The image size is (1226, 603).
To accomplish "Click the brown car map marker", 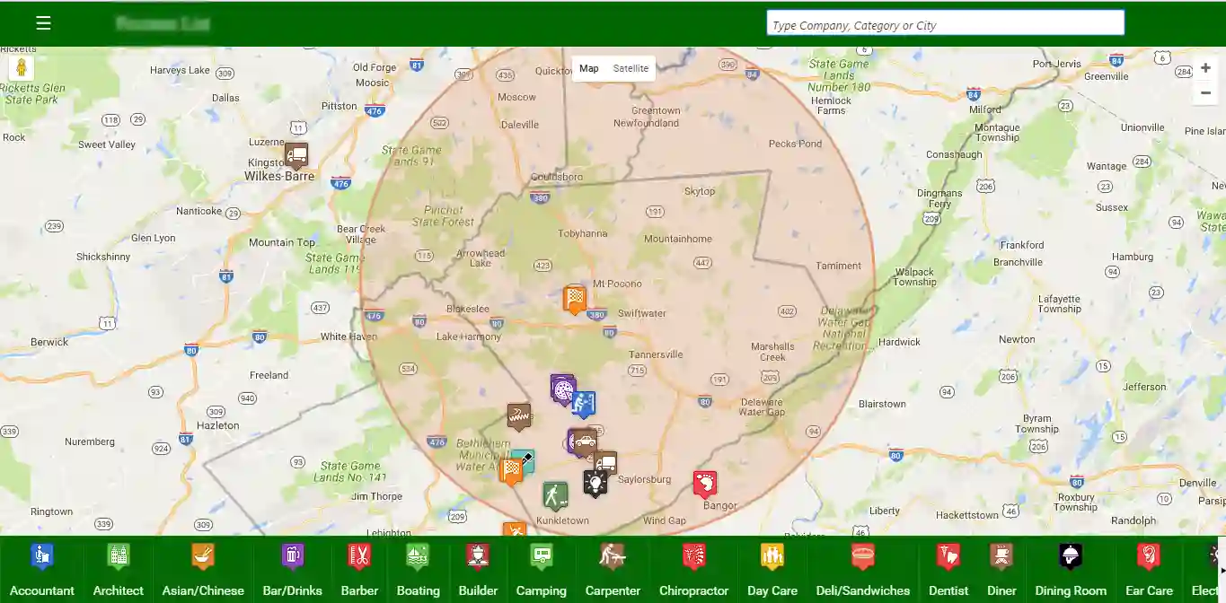I will tap(585, 442).
